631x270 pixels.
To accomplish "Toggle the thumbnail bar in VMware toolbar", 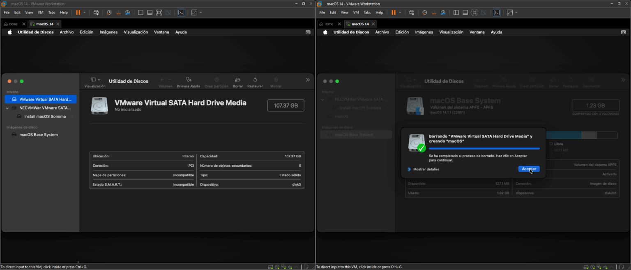I will click(x=150, y=12).
